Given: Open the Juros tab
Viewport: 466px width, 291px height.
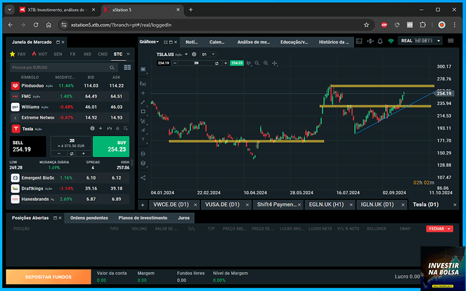Looking at the screenshot, I should [x=183, y=218].
